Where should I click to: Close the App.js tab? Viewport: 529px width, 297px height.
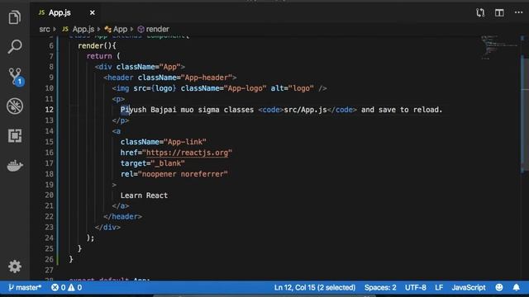(x=92, y=13)
